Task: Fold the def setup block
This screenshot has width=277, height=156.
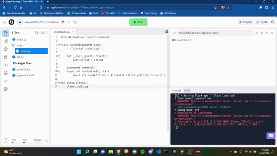Action: pos(59,83)
